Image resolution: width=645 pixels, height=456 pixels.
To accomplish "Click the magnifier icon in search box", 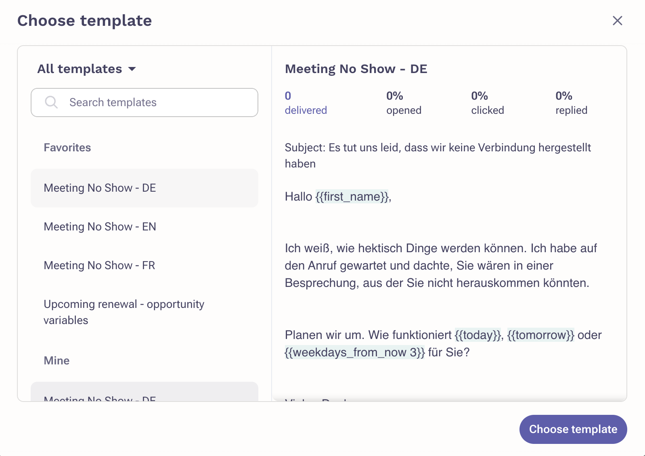I will 51,102.
